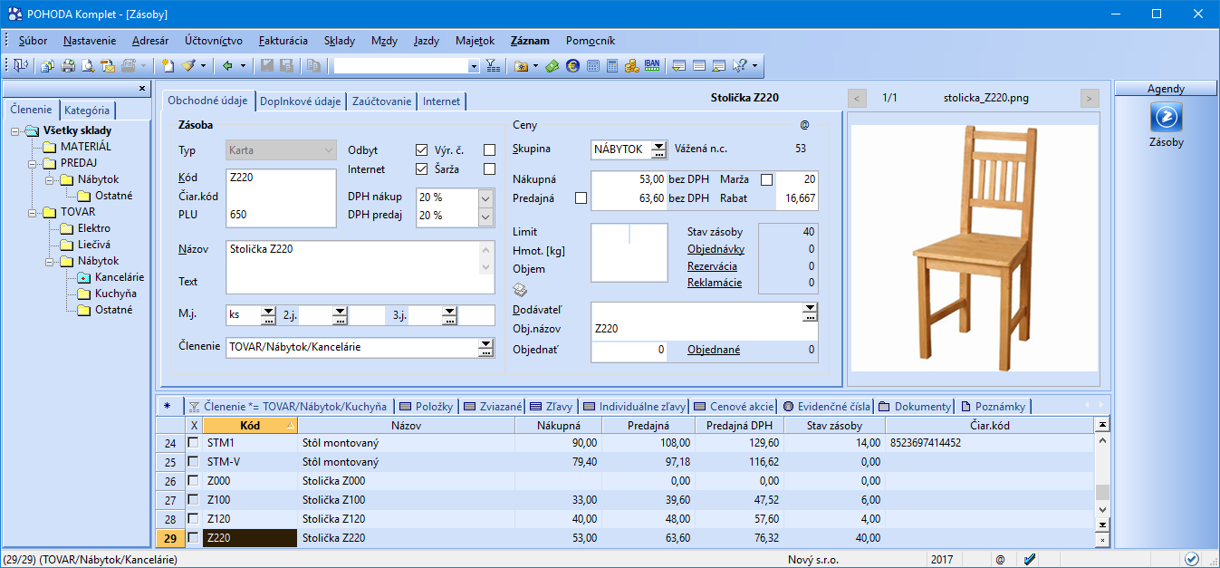This screenshot has width=1220, height=568.
Task: Click the Názov input field
Action: (x=353, y=248)
